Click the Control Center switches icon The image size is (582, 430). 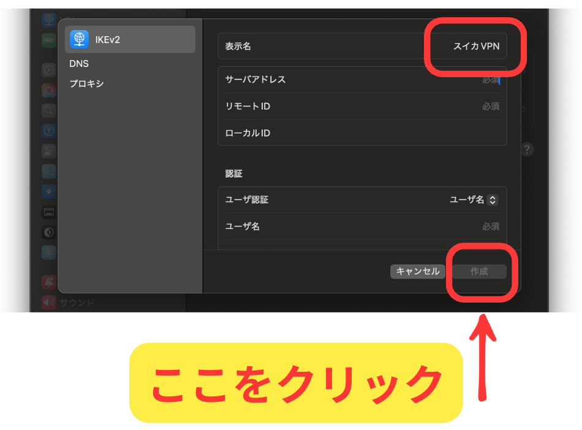[49, 151]
